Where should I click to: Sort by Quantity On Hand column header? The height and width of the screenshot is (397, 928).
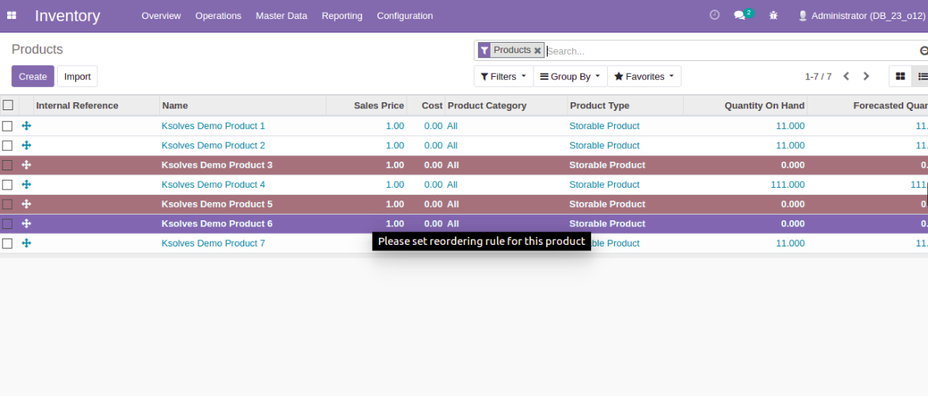745,105
